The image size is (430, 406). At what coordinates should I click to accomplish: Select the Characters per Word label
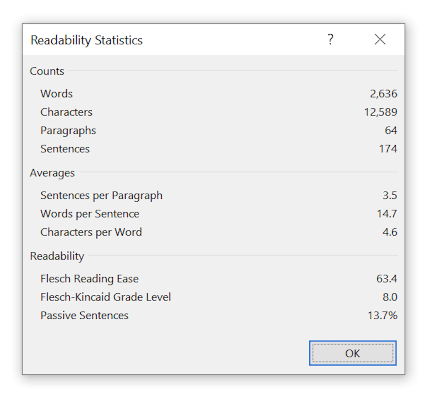coord(91,232)
